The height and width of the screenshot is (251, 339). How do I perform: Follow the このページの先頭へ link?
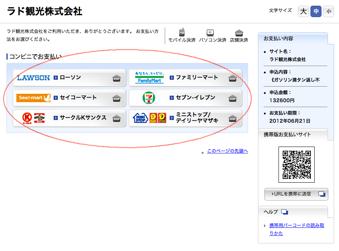point(227,151)
